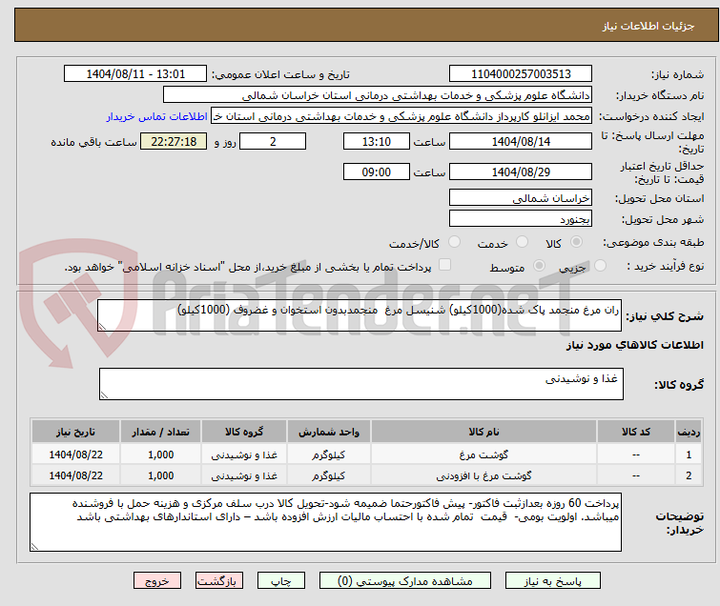The width and height of the screenshot is (720, 606).
Task: Select the جزیی purchase type radio
Action: pos(600,266)
